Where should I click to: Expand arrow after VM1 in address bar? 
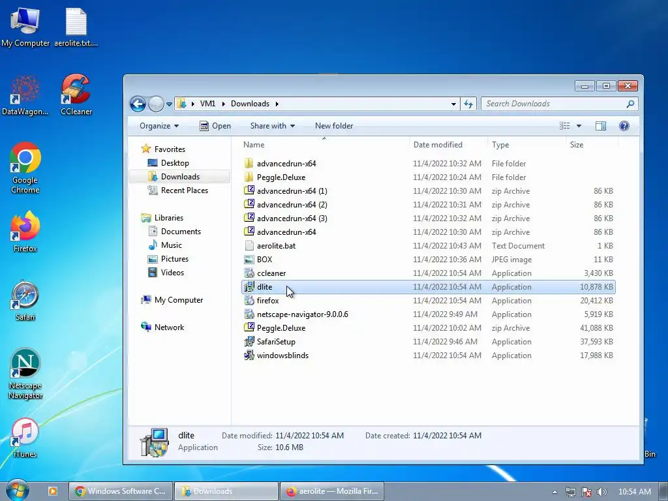[x=223, y=104]
